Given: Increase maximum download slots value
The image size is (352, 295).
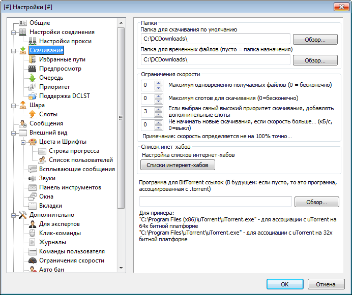Looking at the screenshot, I should [159, 96].
